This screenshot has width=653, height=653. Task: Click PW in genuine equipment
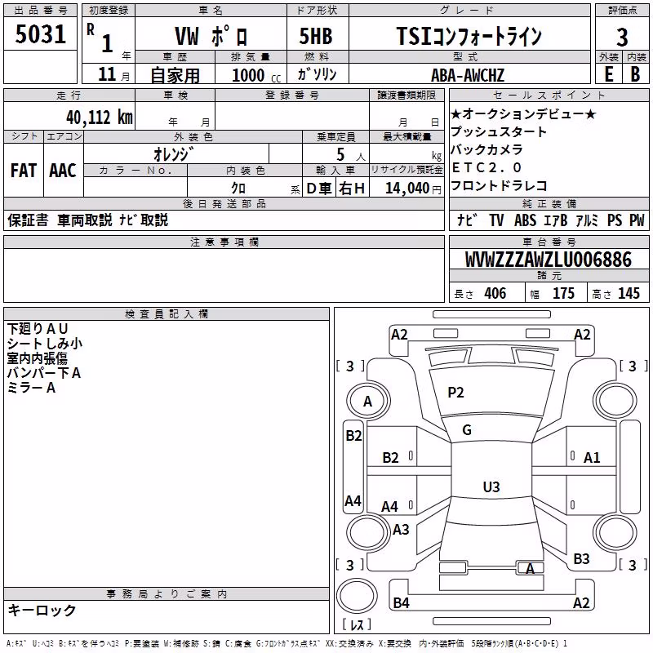[637, 220]
